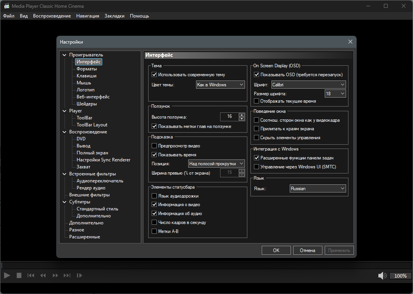Viewport: 413px width, 294px height.
Task: Click the playback seek bar
Action: coord(206,265)
